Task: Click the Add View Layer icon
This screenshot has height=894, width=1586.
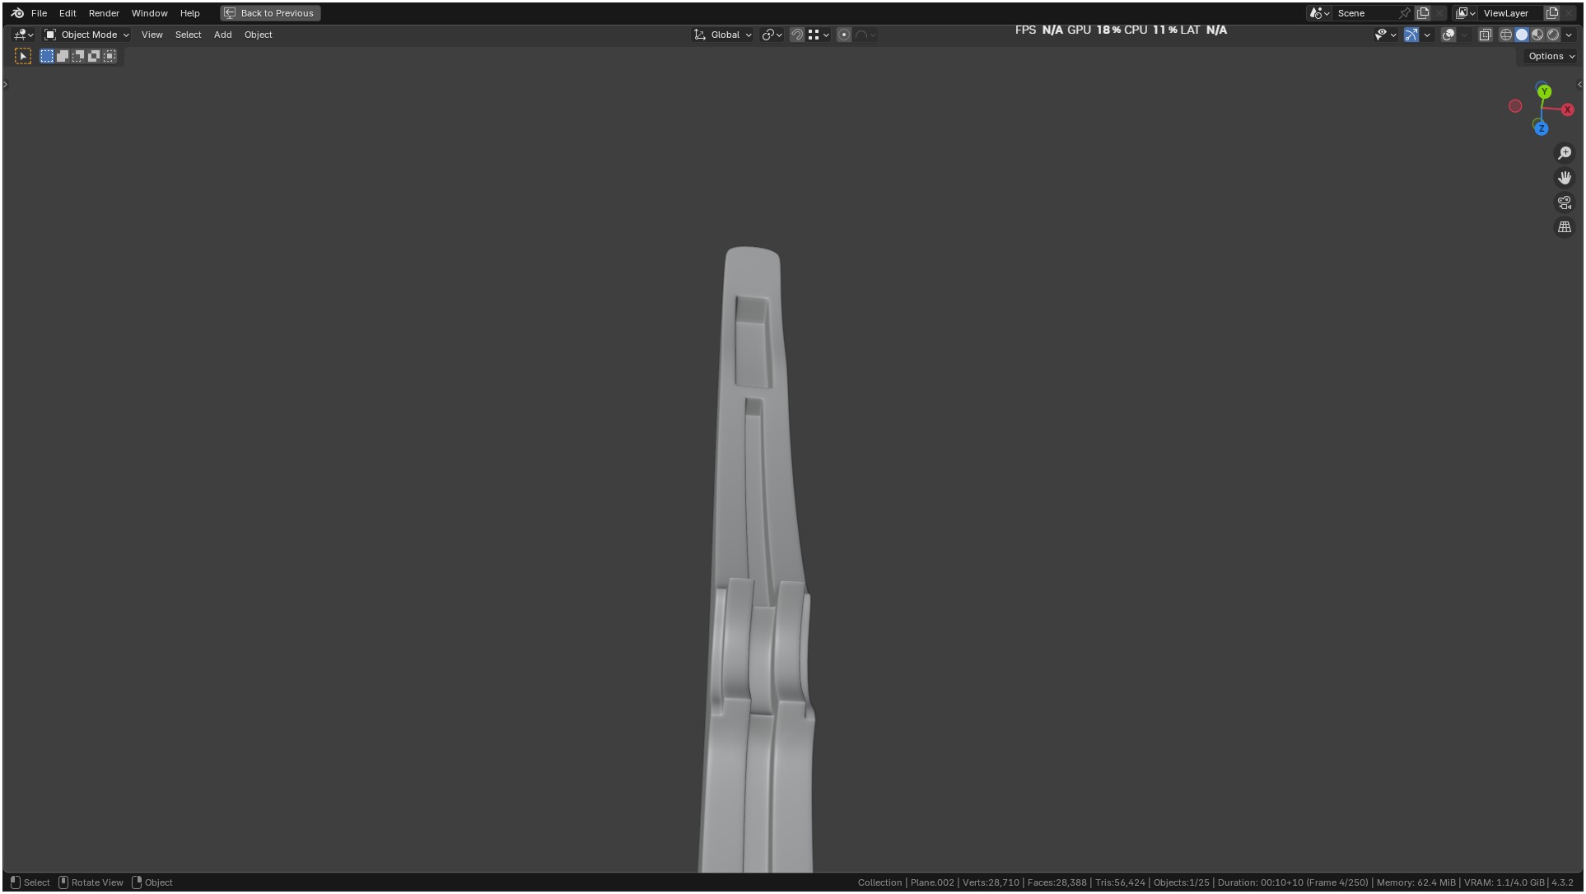Action: click(1552, 13)
